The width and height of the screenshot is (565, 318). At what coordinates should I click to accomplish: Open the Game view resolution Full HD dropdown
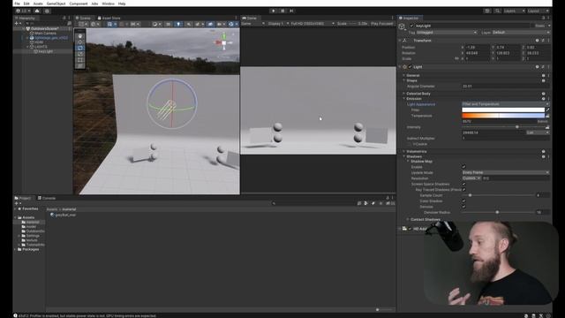(x=313, y=24)
